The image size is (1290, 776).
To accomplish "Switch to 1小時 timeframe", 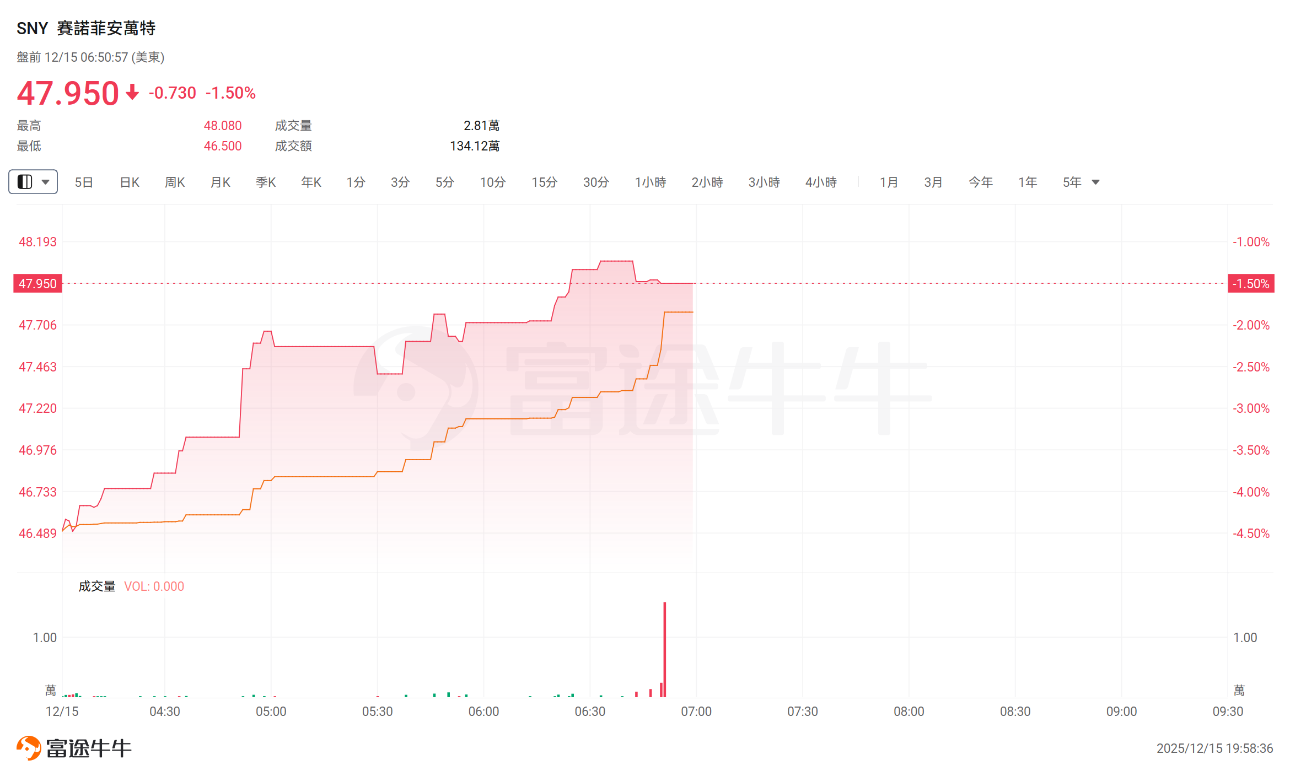I will point(651,182).
